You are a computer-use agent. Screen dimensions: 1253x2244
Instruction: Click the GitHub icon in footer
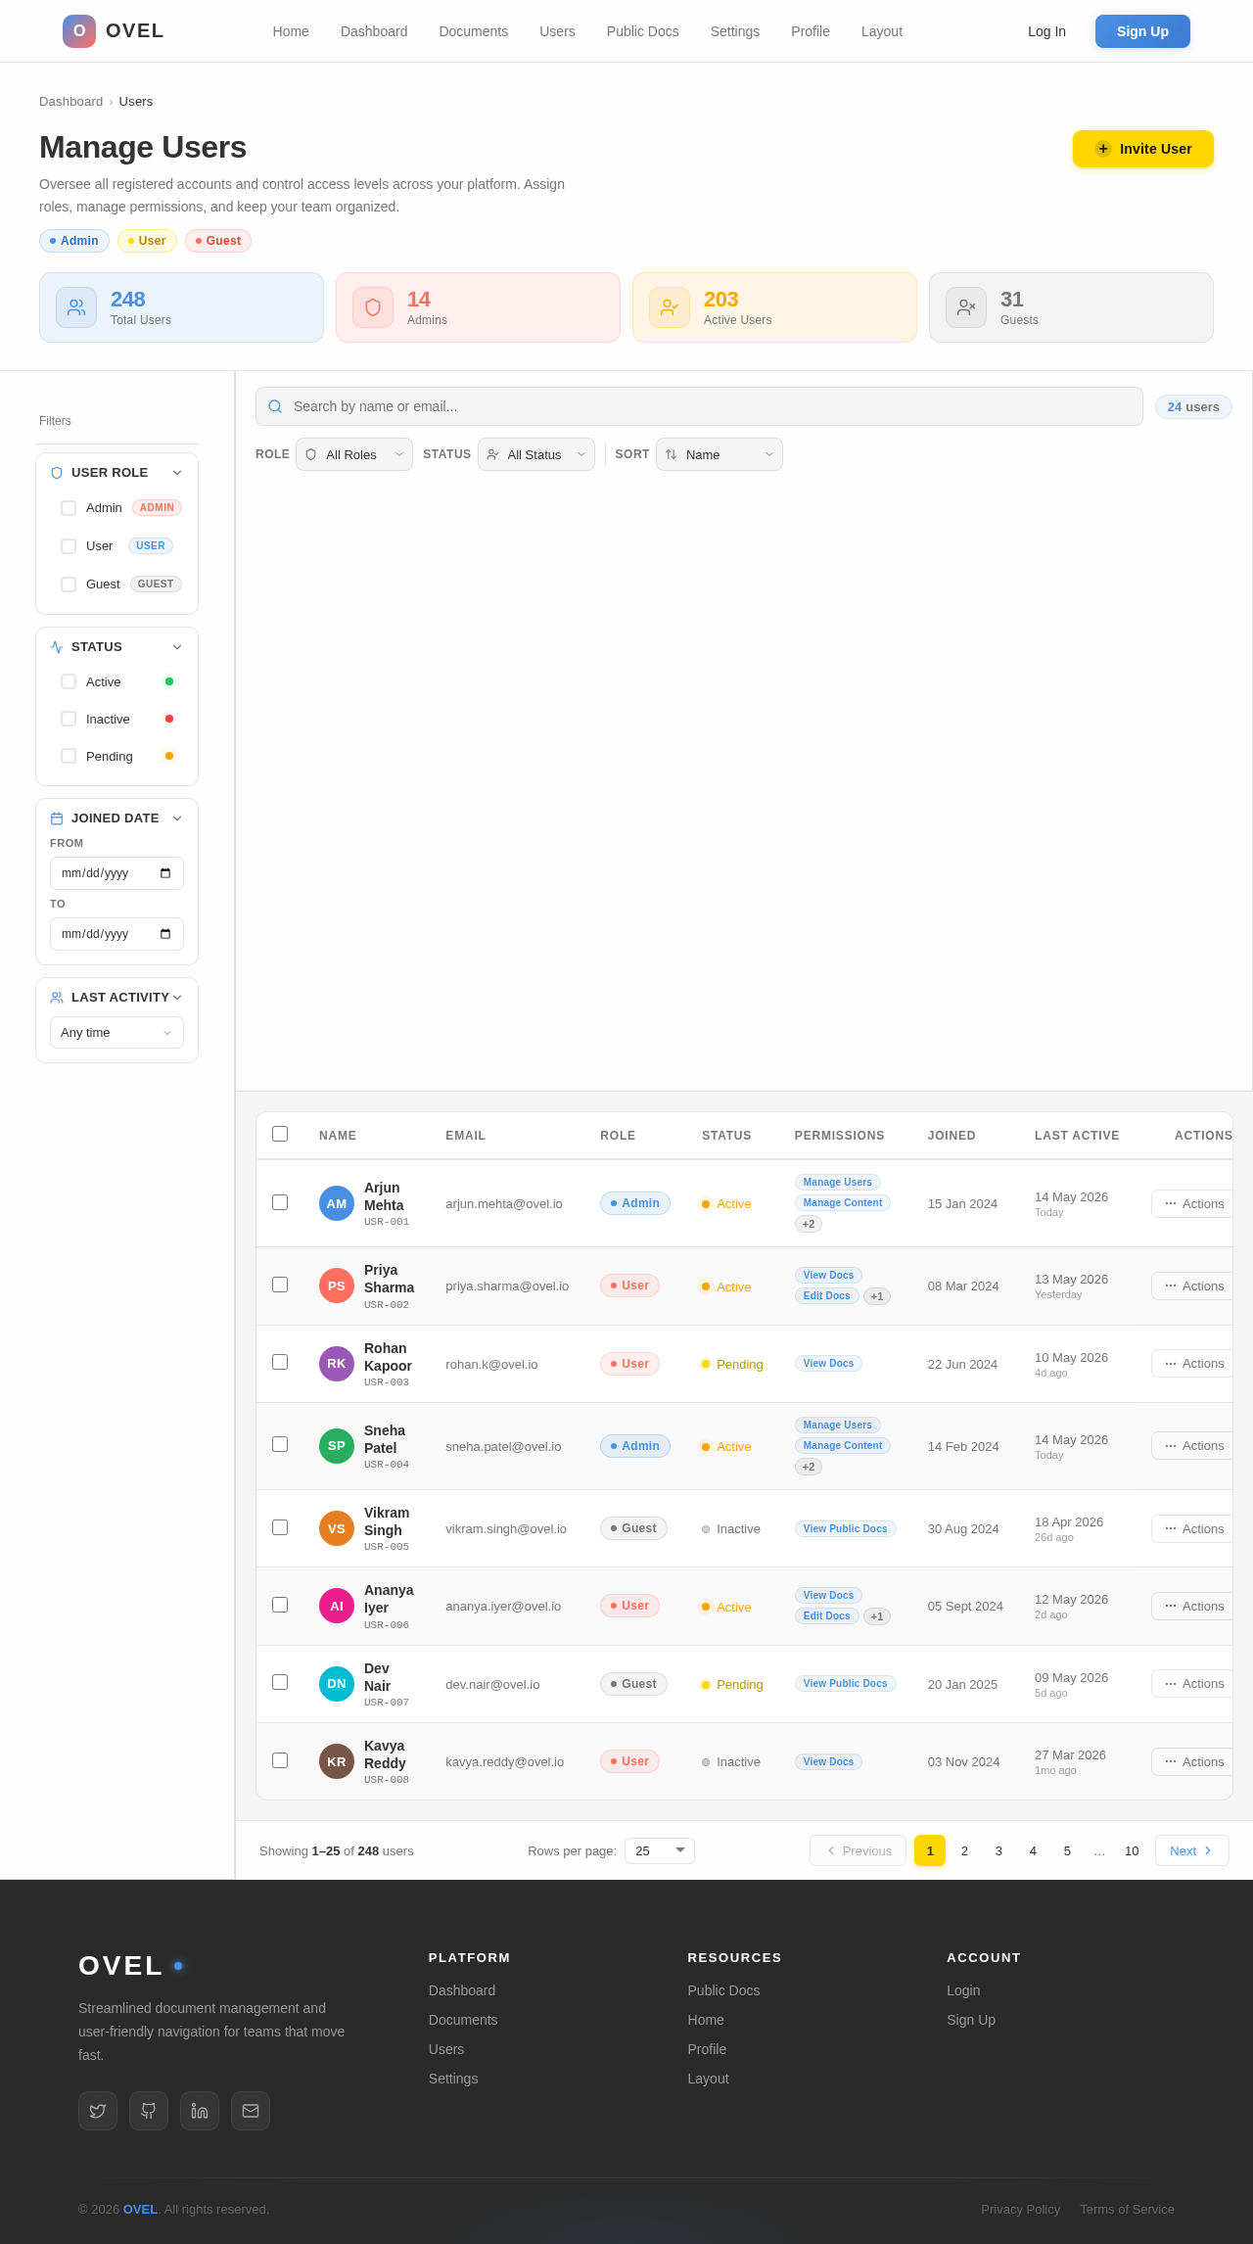(x=149, y=2111)
